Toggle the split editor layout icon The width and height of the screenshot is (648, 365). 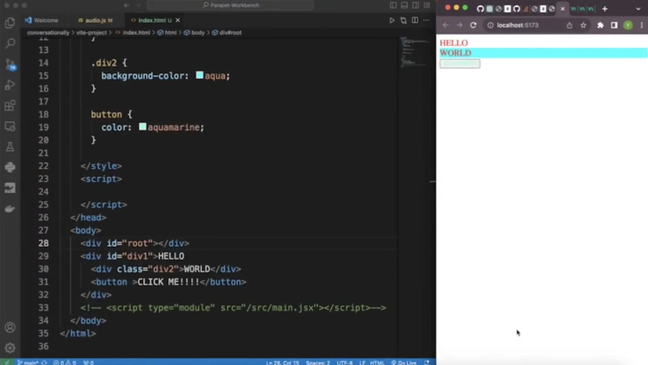click(415, 20)
